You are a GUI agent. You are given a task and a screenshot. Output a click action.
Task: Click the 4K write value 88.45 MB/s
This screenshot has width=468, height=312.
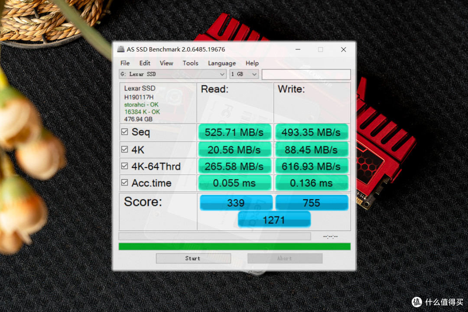(x=312, y=149)
